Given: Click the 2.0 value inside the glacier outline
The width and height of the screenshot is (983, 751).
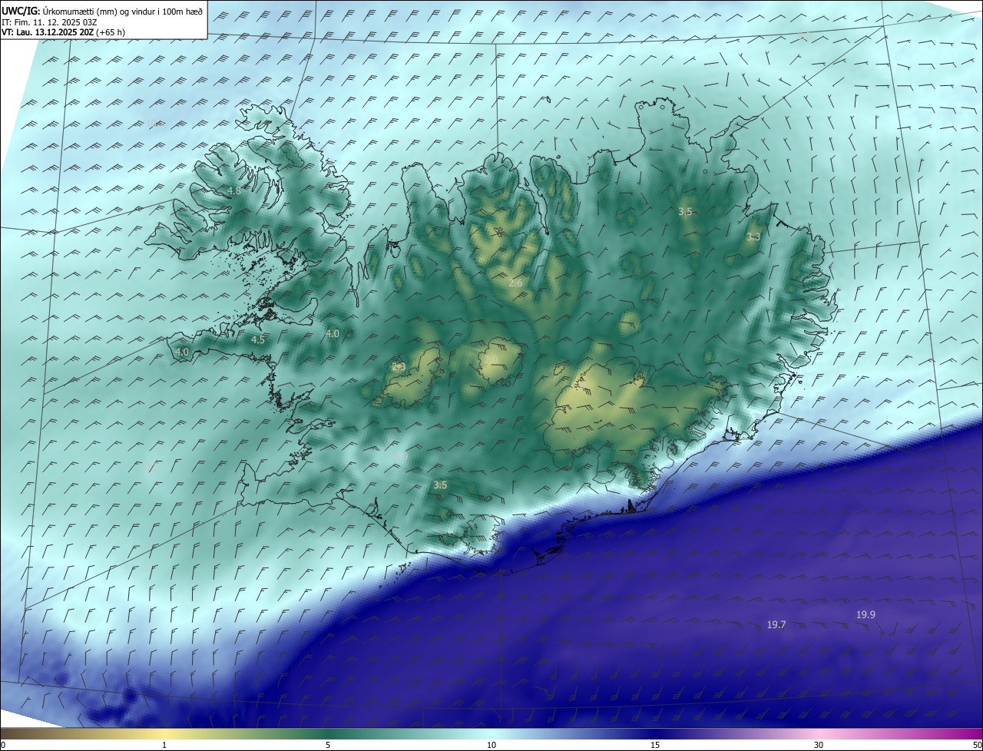Looking at the screenshot, I should click(x=491, y=359).
